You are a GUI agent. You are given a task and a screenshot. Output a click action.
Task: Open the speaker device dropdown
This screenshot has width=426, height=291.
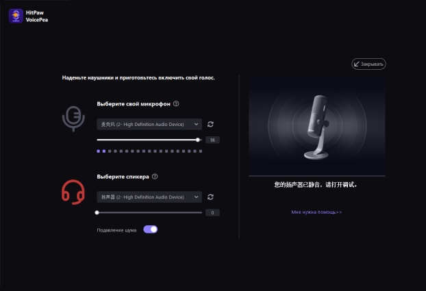pyautogui.click(x=149, y=197)
